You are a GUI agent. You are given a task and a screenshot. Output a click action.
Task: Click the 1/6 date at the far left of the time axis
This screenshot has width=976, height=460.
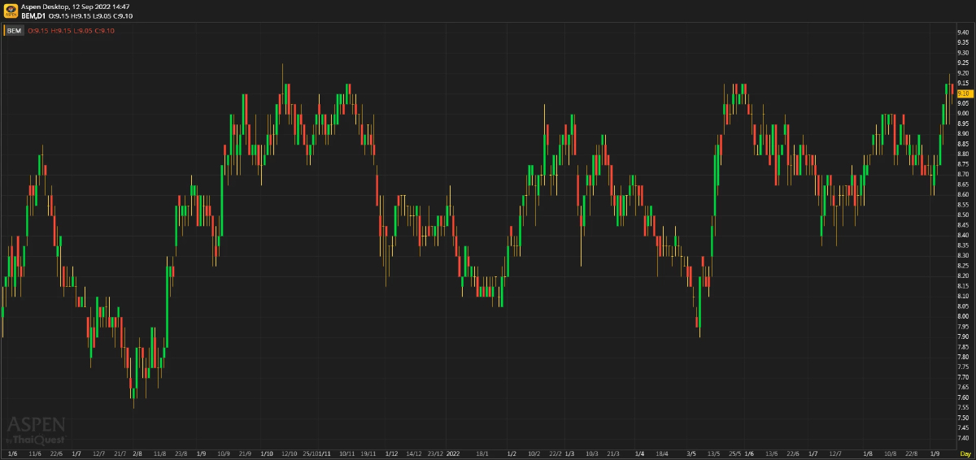point(11,453)
